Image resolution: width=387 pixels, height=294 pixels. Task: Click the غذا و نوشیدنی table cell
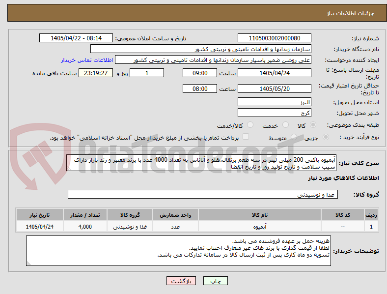click(130, 226)
